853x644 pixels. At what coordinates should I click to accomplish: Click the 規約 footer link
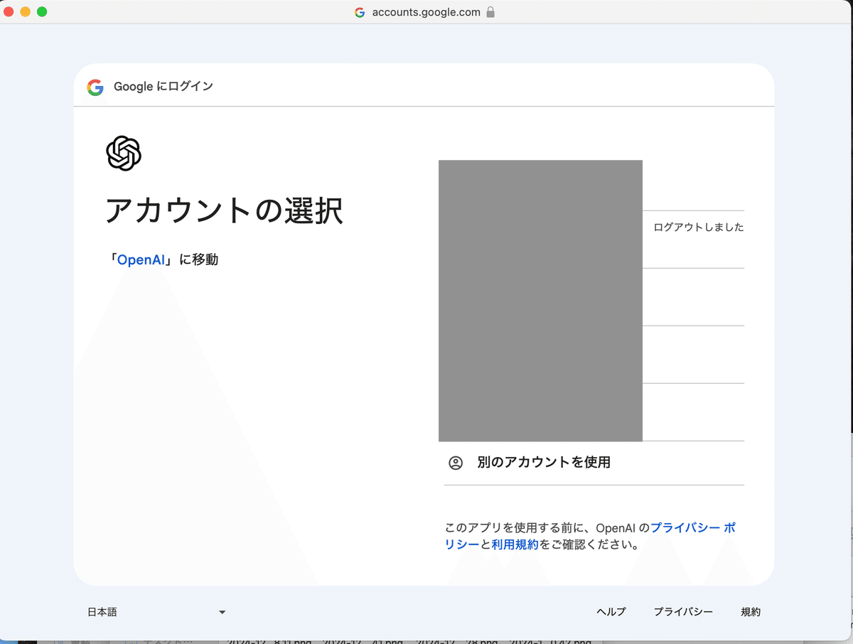[751, 611]
